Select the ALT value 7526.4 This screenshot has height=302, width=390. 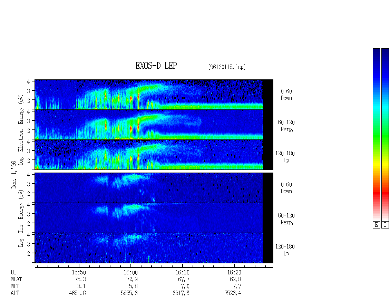click(233, 293)
